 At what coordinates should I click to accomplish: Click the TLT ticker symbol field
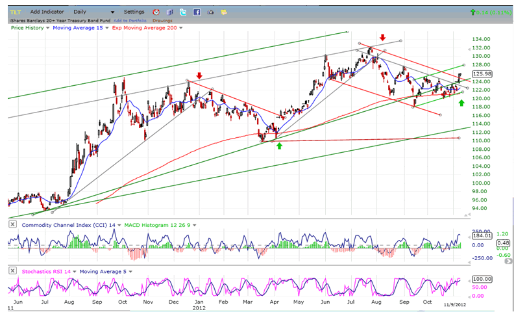[16, 12]
